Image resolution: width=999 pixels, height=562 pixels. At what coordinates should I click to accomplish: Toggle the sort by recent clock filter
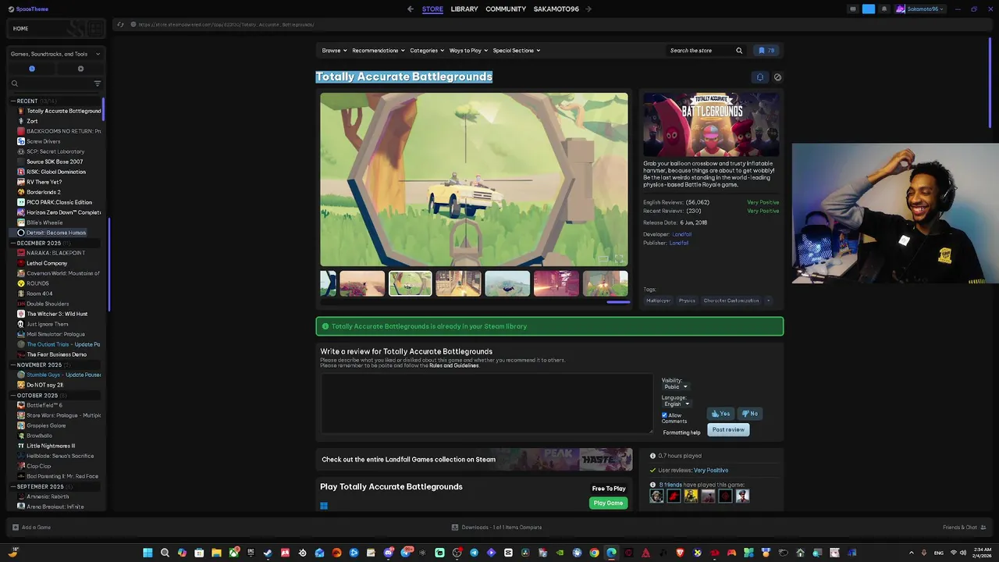click(x=32, y=69)
